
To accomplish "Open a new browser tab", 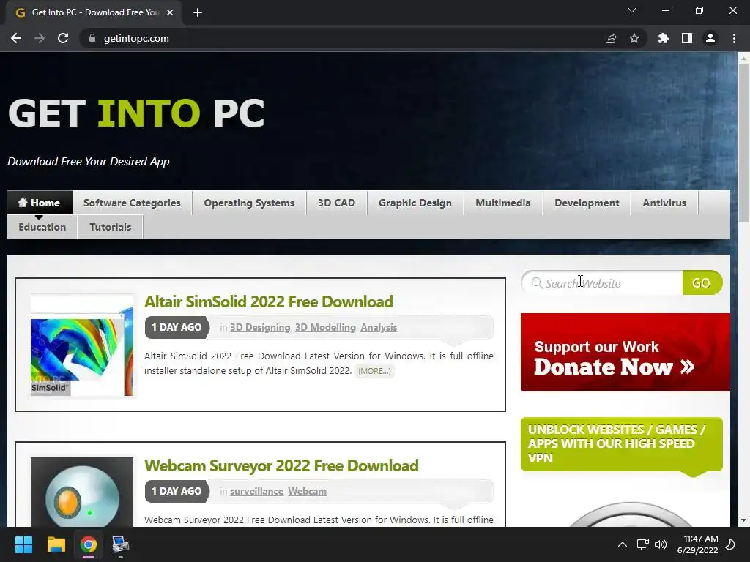I will 198,12.
